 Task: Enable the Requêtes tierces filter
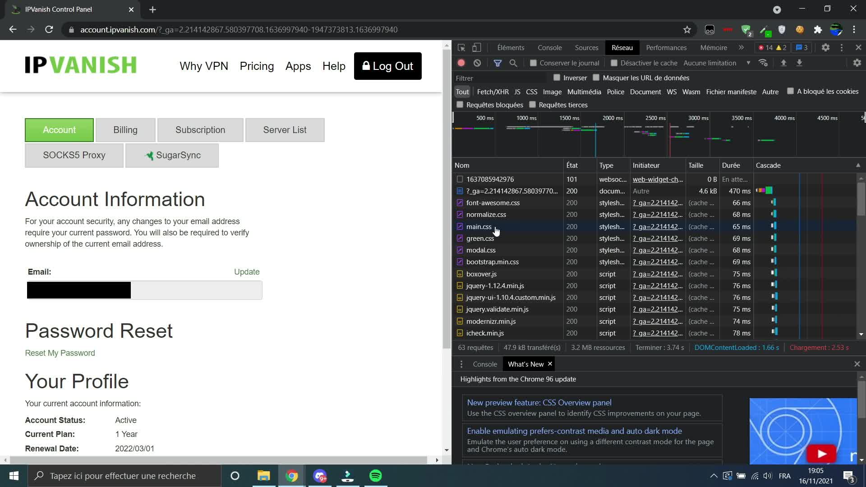(x=533, y=104)
